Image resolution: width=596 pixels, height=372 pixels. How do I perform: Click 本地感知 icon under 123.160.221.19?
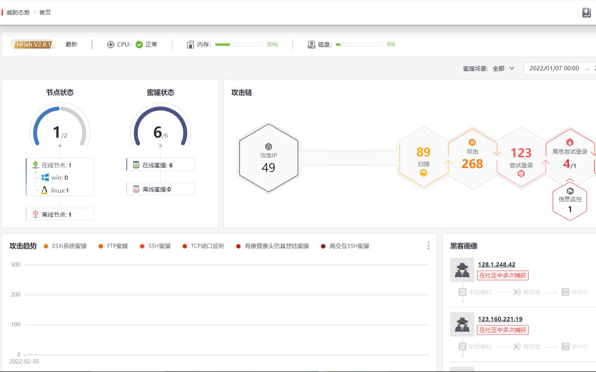point(463,347)
